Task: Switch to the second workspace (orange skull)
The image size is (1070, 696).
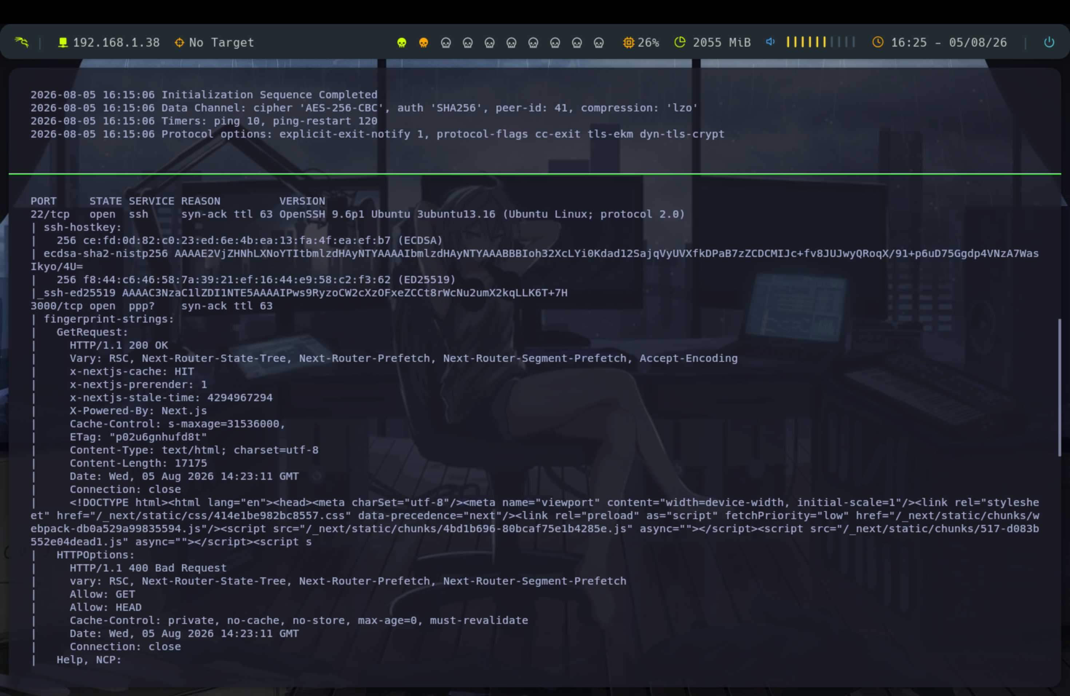Action: (424, 43)
